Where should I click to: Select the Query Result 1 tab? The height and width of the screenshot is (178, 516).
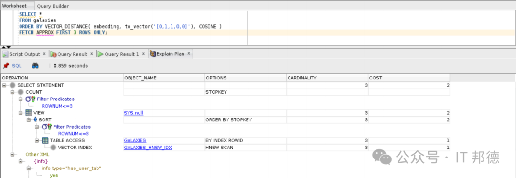pos(122,54)
